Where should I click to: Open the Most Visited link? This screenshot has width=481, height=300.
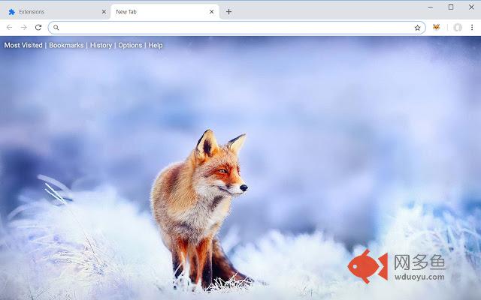click(23, 45)
